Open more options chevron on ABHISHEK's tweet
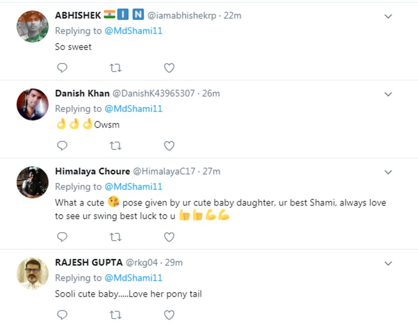The width and height of the screenshot is (418, 325). click(388, 16)
